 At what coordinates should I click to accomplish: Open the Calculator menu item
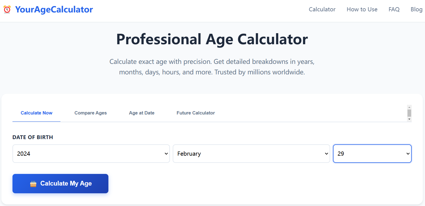point(322,9)
